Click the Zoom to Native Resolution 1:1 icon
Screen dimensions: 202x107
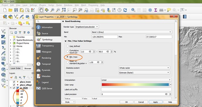80,10
